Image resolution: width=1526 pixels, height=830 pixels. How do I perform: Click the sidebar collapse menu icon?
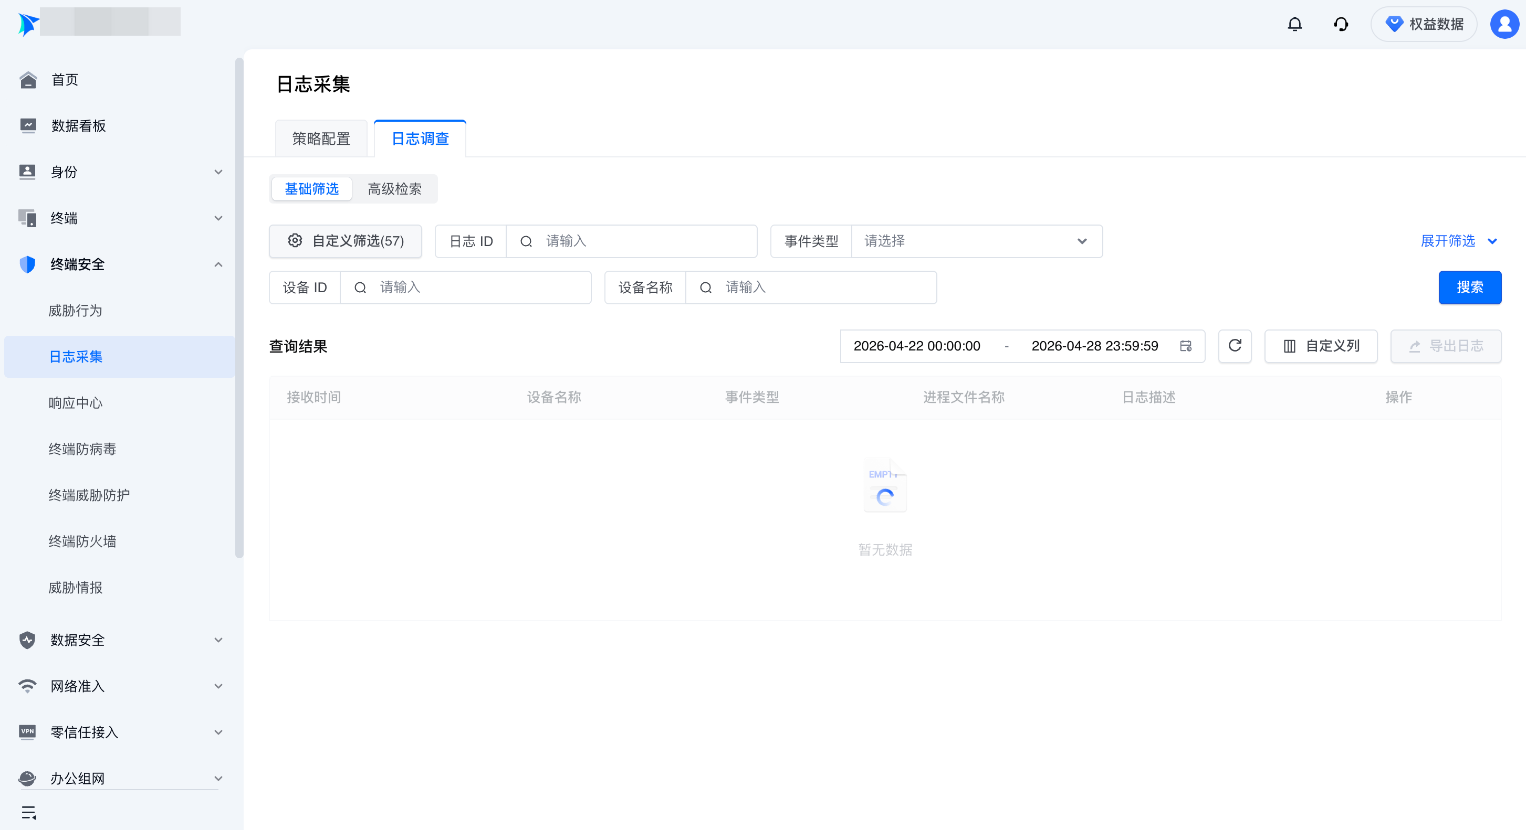[x=28, y=812]
